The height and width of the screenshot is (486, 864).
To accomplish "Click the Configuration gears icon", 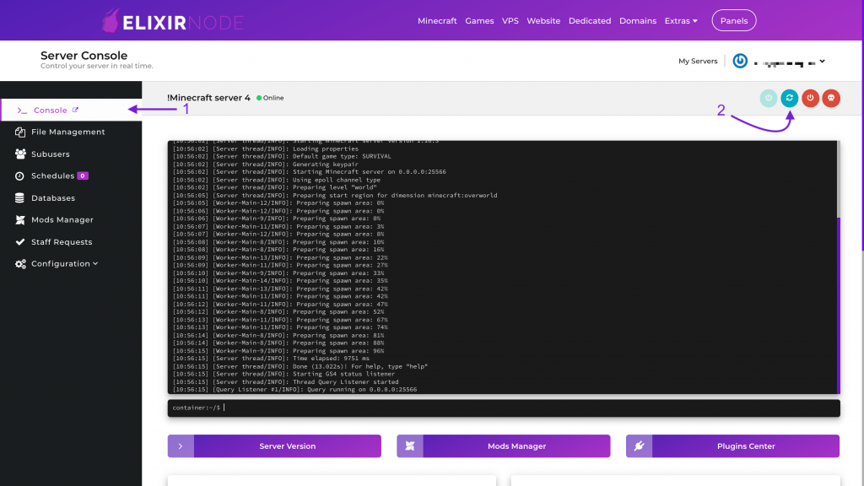I will coord(20,264).
